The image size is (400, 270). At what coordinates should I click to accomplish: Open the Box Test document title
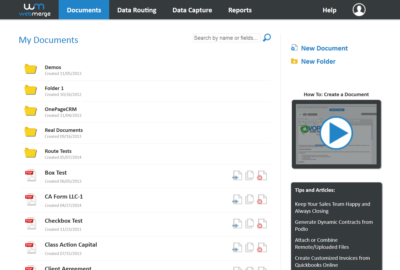pyautogui.click(x=56, y=173)
